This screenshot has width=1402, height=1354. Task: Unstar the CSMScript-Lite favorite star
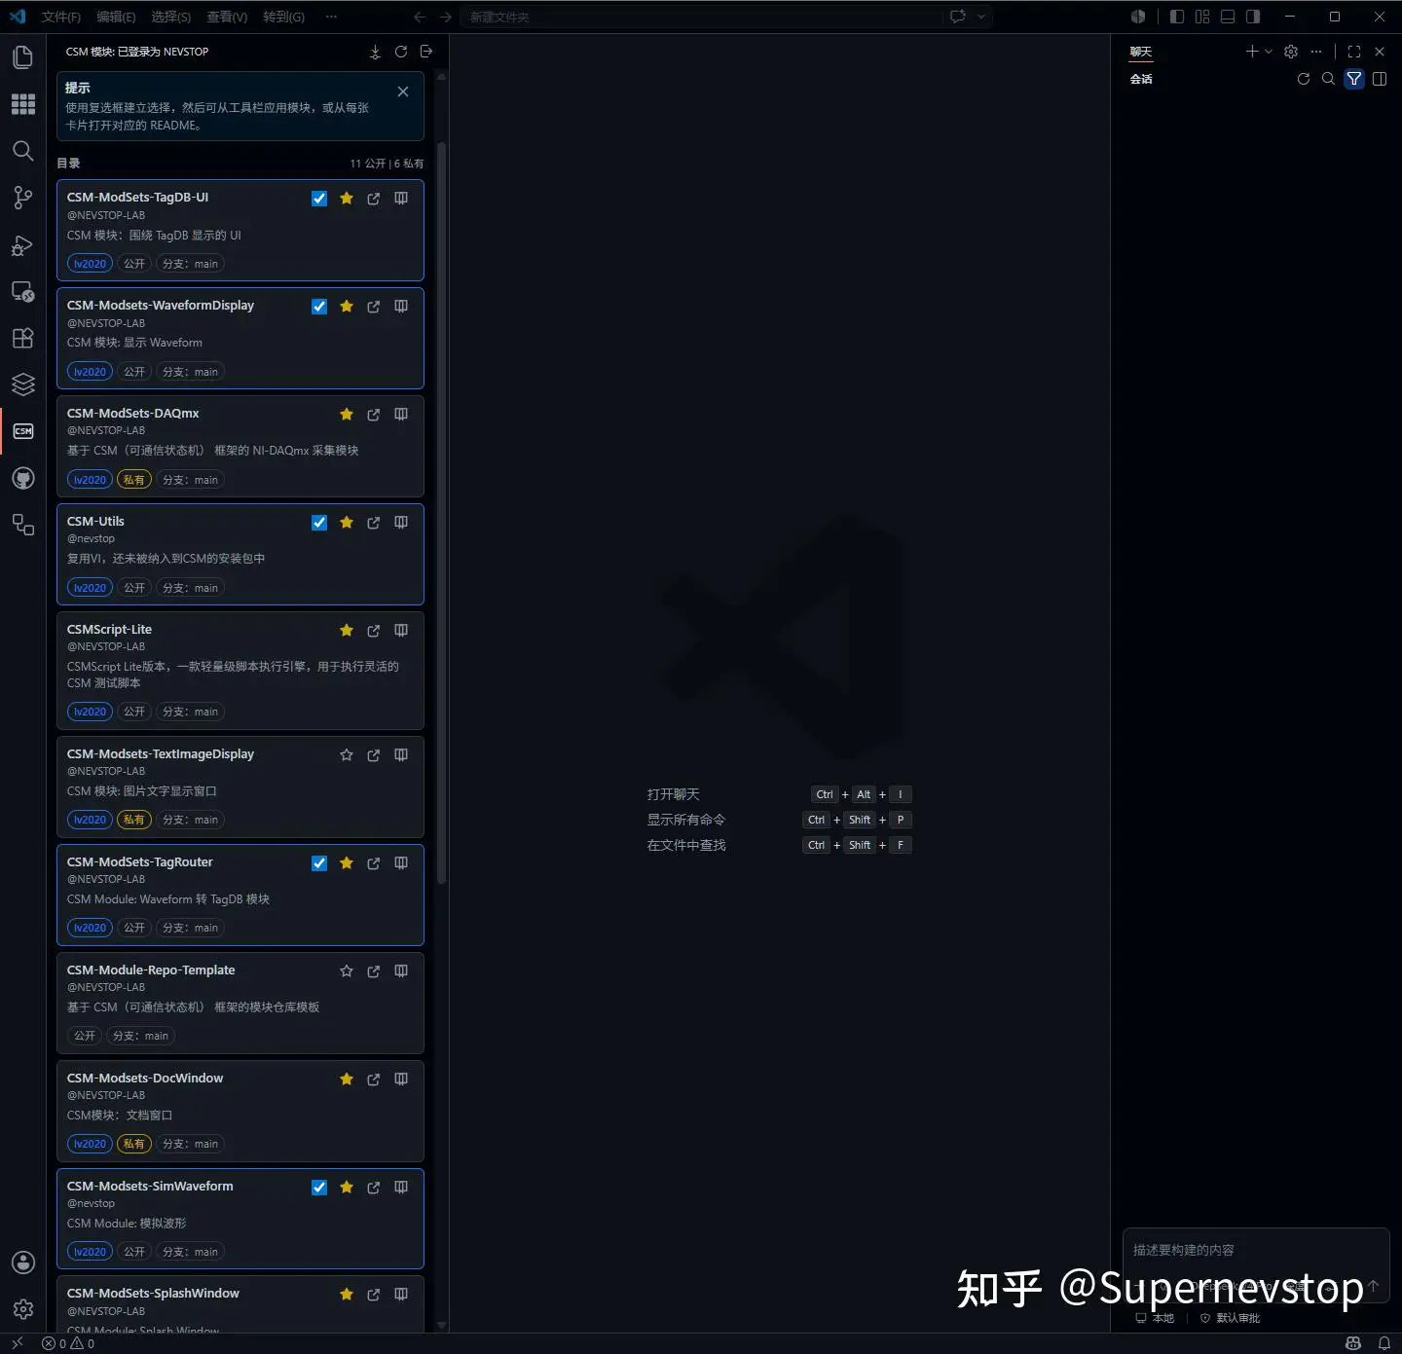[x=347, y=631]
